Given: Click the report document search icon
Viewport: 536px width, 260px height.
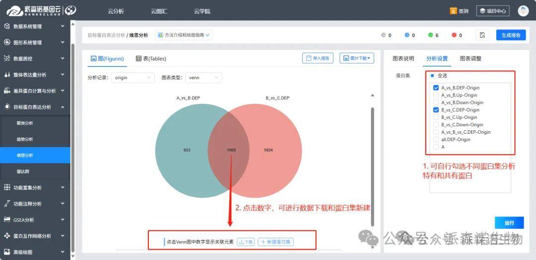Looking at the screenshot, I should pos(482,35).
